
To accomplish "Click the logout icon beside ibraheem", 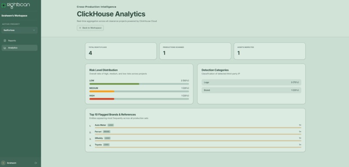I will click(36, 163).
